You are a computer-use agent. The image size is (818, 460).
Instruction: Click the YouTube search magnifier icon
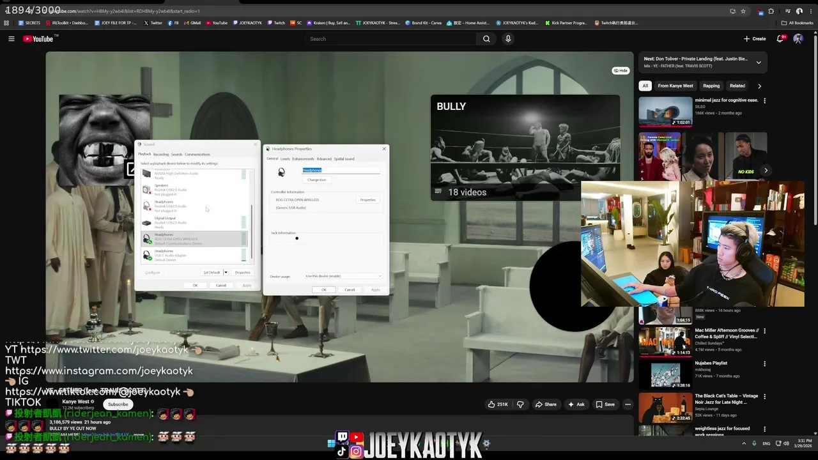[x=486, y=39]
